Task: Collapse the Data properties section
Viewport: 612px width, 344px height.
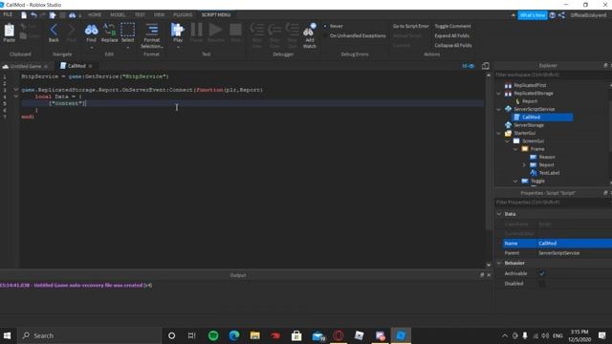Action: point(499,214)
